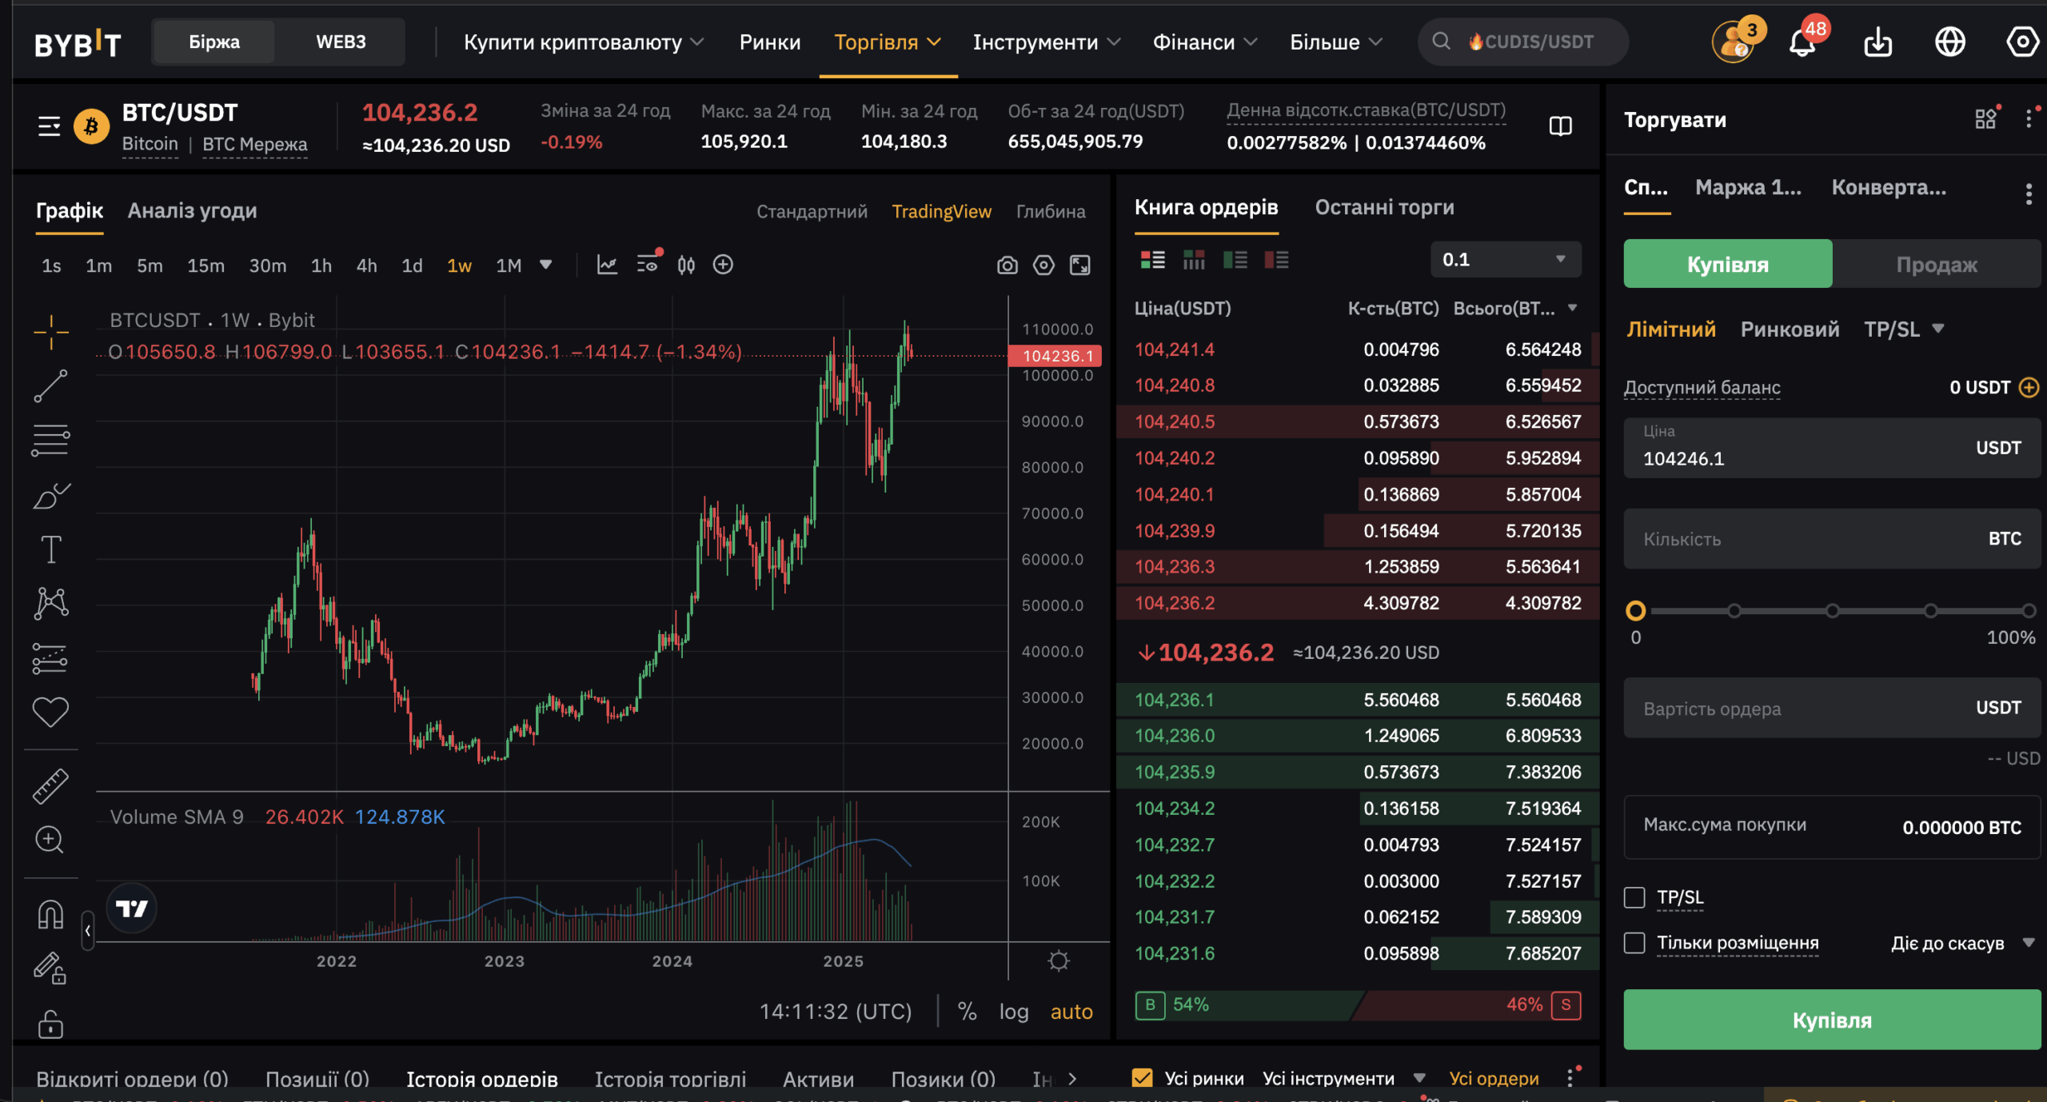Switch to the 'Останні торги' tab
Screen dimensions: 2047x1102
tap(1384, 208)
